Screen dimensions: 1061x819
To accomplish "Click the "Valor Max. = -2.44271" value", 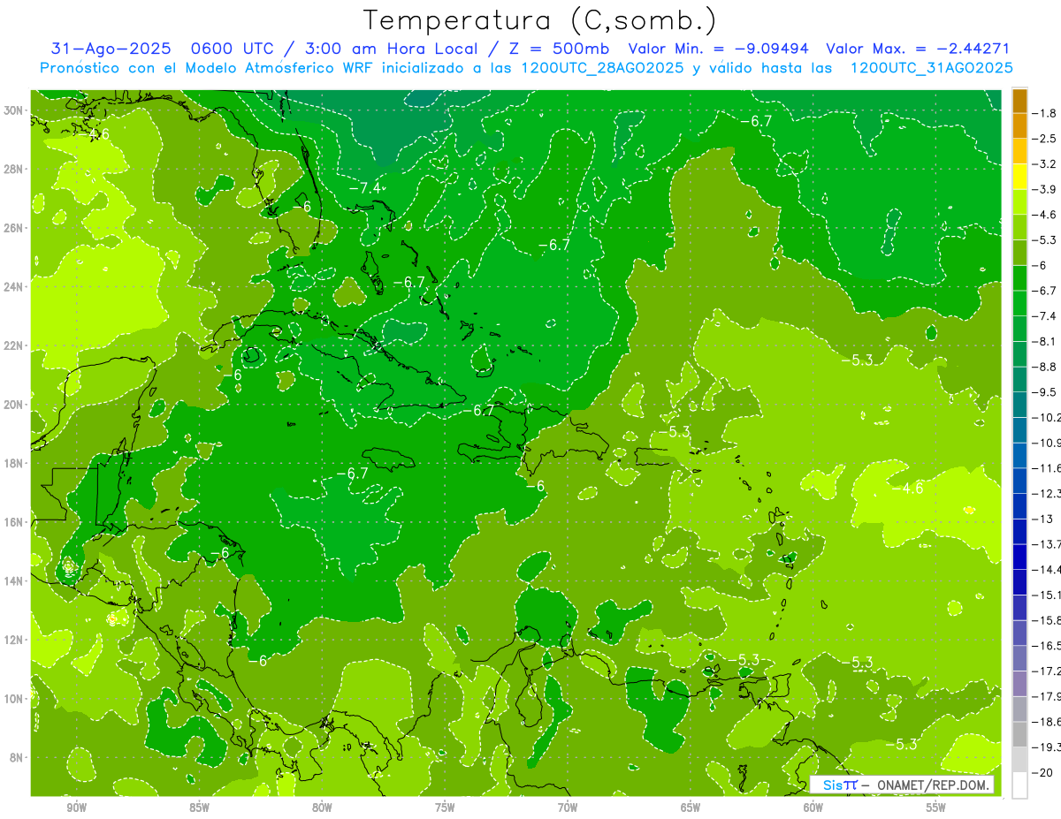I will coord(918,49).
